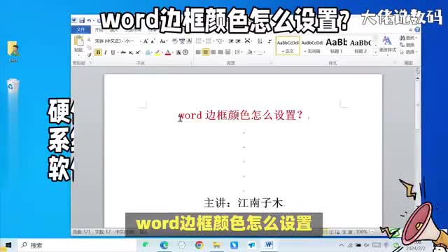Click the Clear Formatting icon

click(175, 41)
